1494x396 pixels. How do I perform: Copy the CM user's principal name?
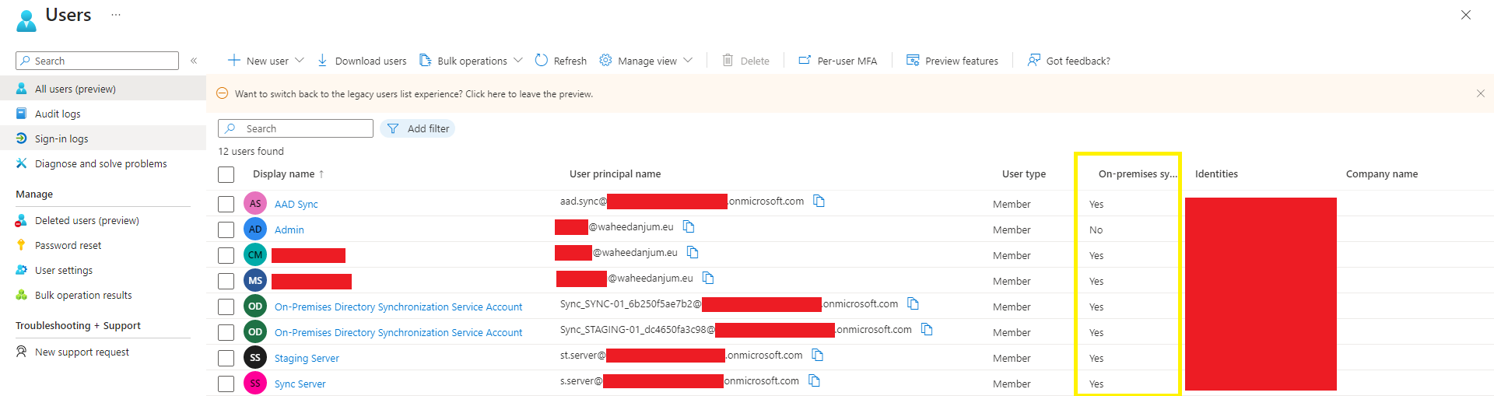693,252
